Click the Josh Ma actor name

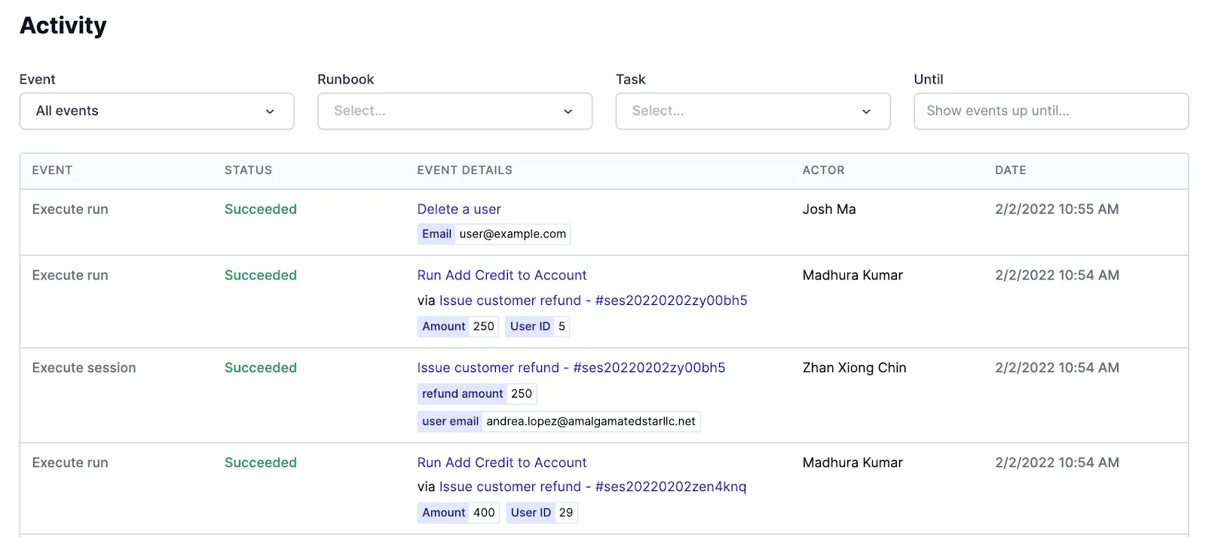click(829, 209)
